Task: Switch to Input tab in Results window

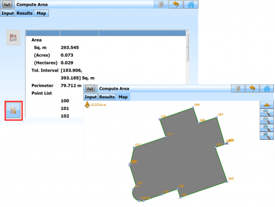Action: point(7,13)
